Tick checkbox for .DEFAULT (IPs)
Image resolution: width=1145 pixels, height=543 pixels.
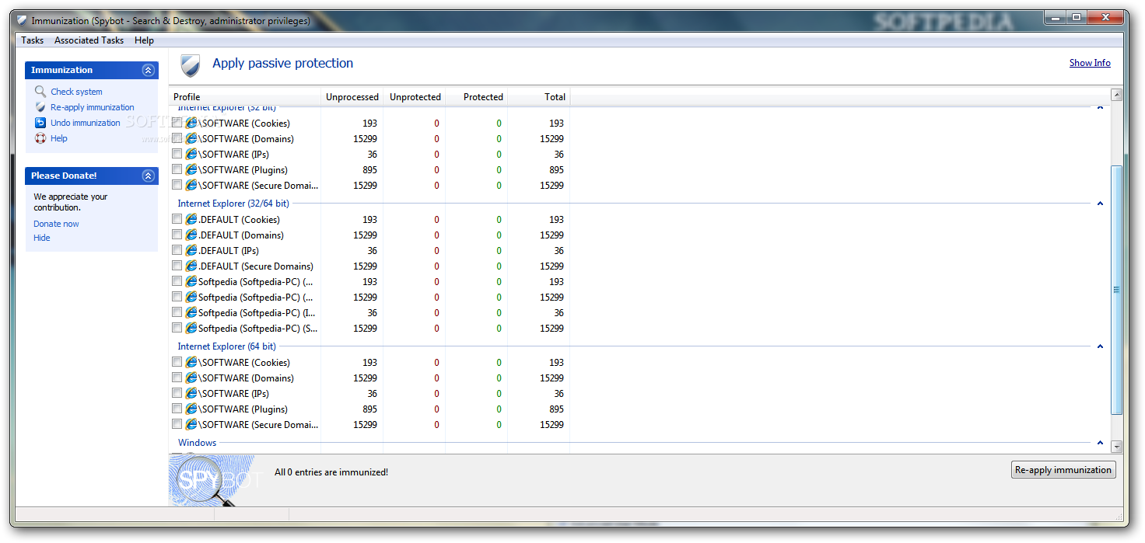click(177, 250)
